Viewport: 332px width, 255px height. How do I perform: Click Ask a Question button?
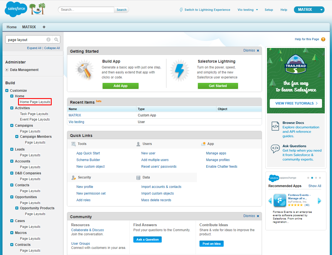click(x=148, y=239)
